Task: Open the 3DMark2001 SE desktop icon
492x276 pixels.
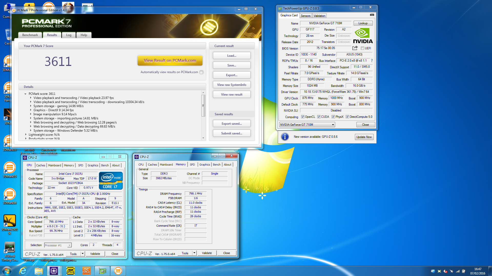Action: point(9,224)
